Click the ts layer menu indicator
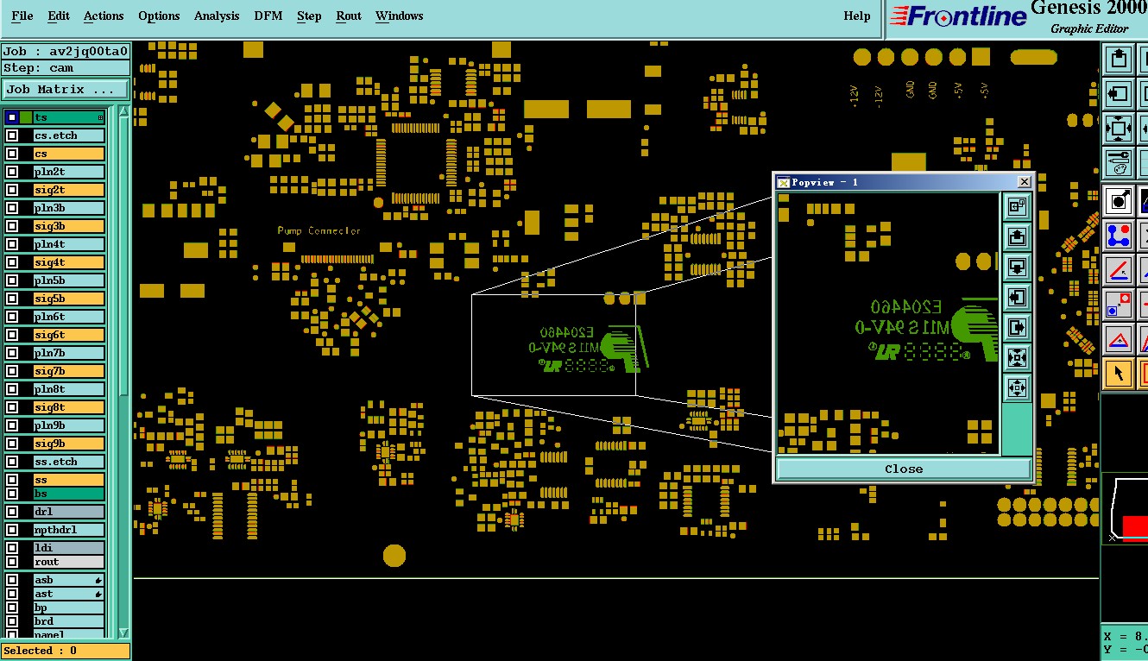This screenshot has width=1148, height=661. pos(100,117)
